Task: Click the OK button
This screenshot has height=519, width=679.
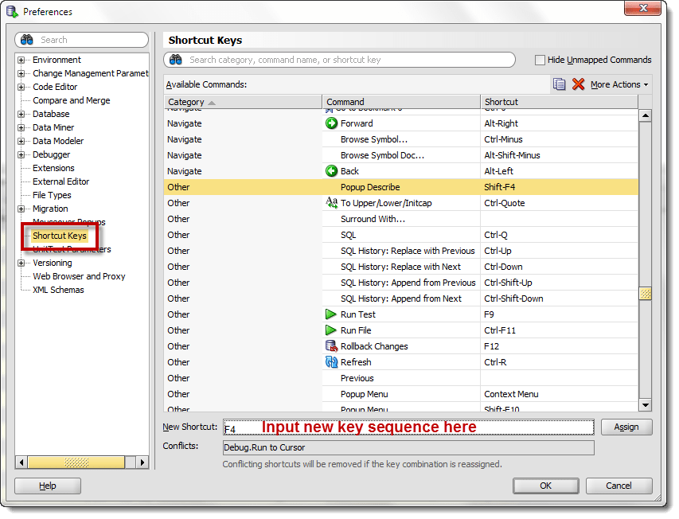Action: point(545,486)
